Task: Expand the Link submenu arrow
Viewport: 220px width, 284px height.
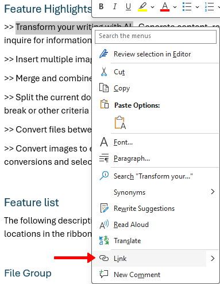Action: point(213,259)
